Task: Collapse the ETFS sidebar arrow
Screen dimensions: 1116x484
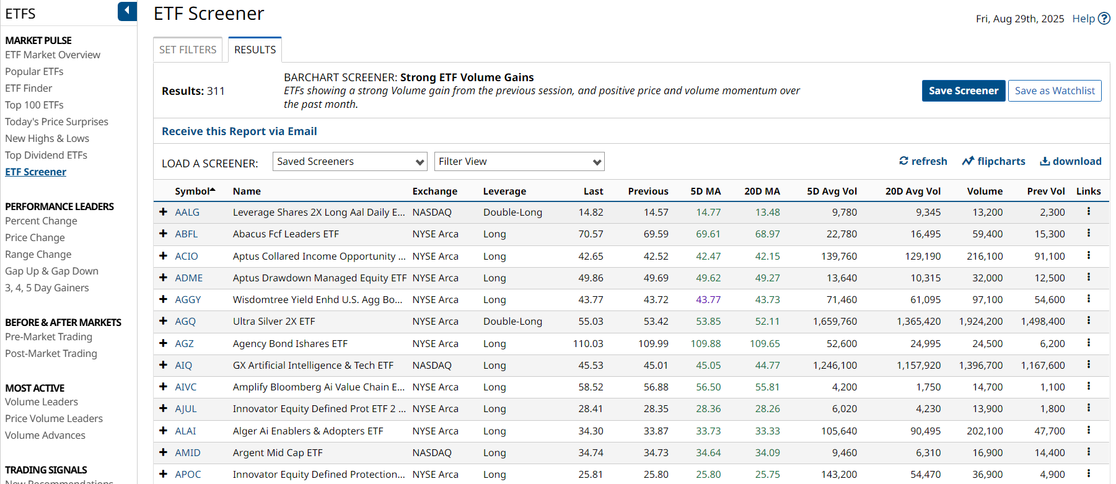Action: click(127, 11)
